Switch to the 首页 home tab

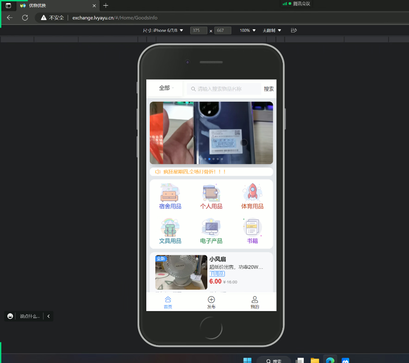click(168, 302)
